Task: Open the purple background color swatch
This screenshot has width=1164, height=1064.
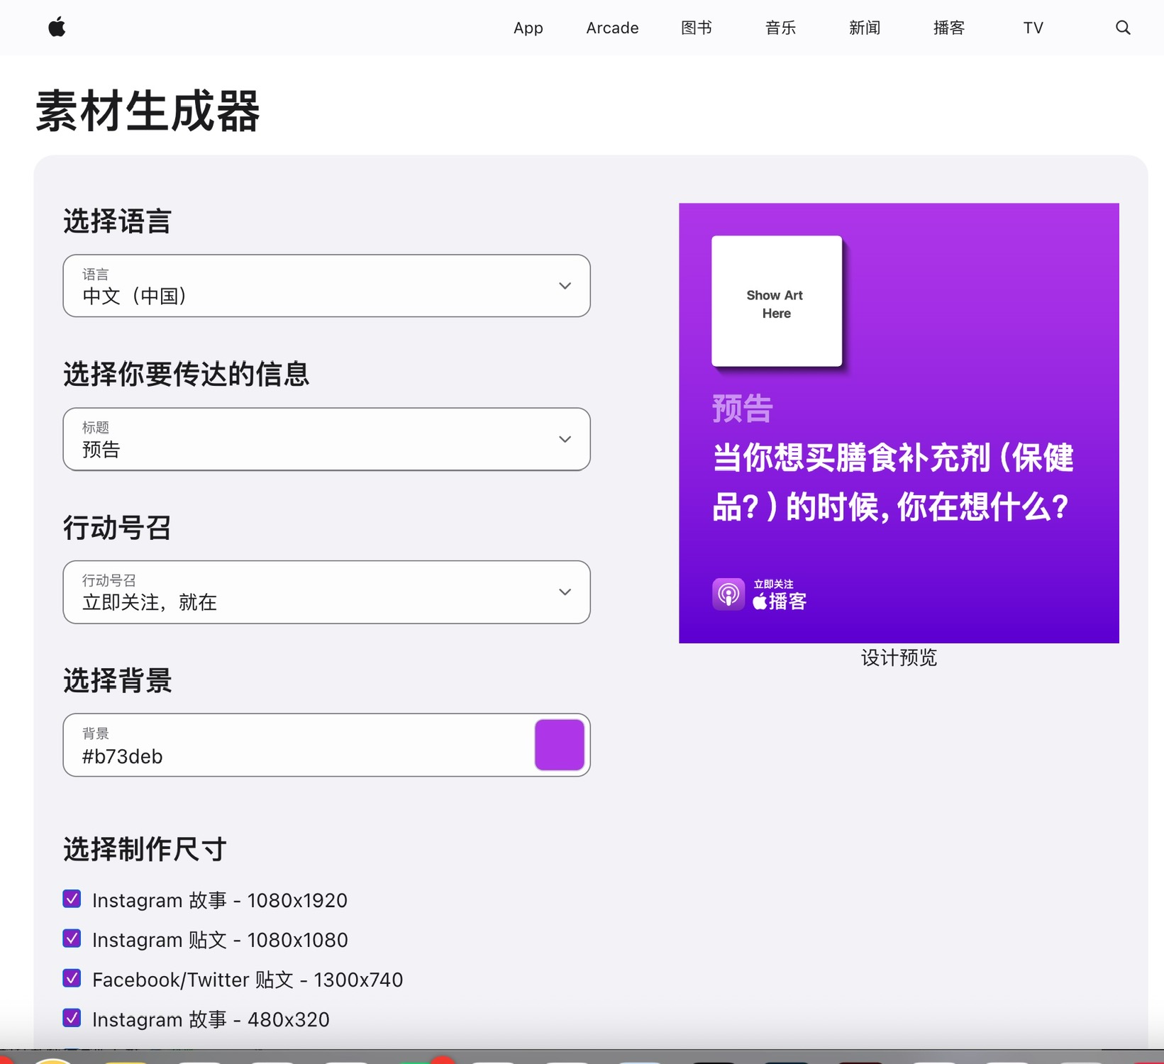Action: 560,745
